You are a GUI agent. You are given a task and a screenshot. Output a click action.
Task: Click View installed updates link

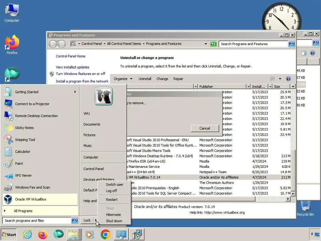(x=72, y=67)
